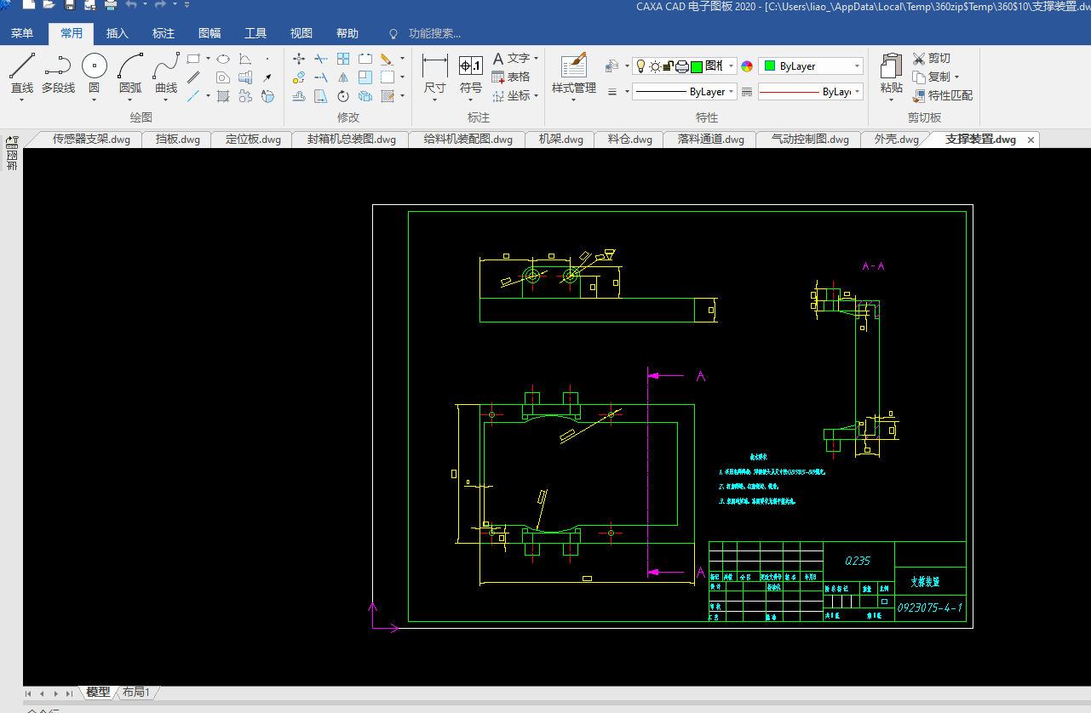
Task: Click the 表格 table button
Action: click(511, 77)
